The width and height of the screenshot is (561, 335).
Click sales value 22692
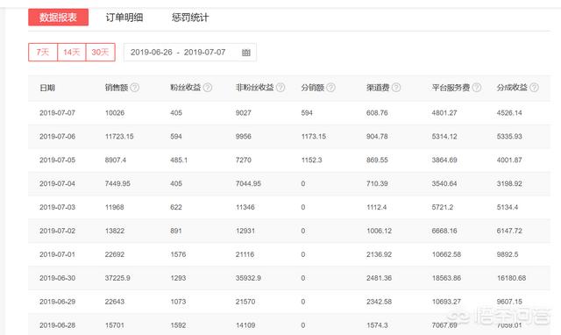(x=115, y=254)
